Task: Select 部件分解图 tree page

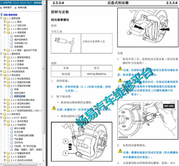Action: (20, 128)
